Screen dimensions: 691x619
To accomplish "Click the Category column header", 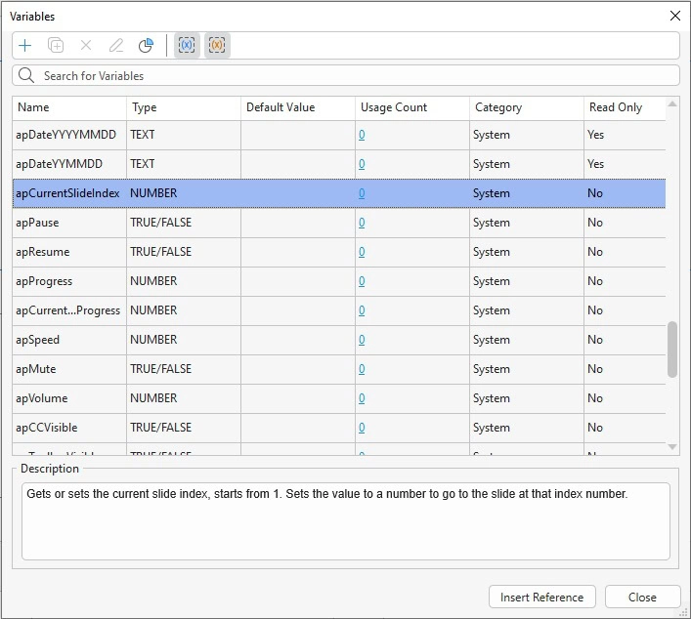I will tap(526, 107).
